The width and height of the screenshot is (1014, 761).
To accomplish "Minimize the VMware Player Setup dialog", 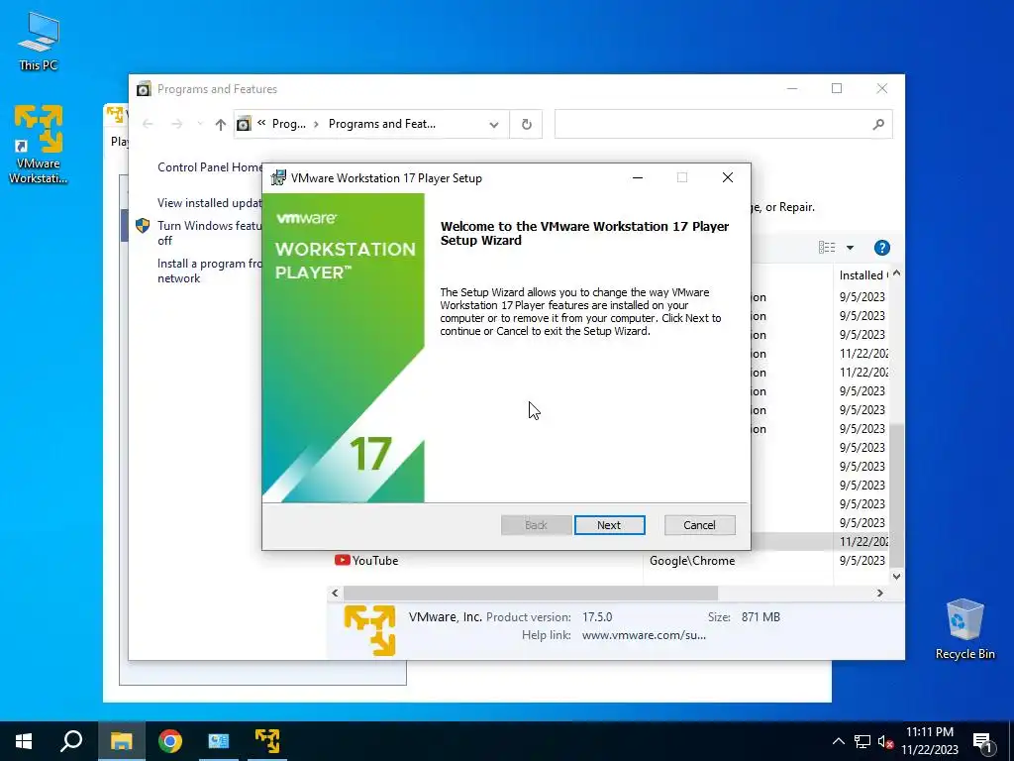I will [638, 177].
